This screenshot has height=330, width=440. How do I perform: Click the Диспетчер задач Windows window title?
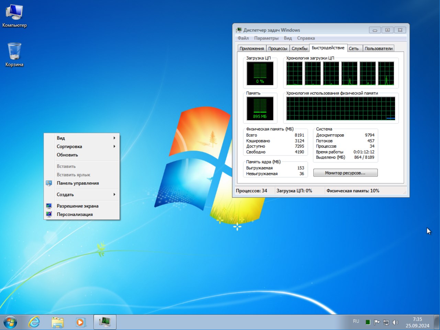pos(272,30)
